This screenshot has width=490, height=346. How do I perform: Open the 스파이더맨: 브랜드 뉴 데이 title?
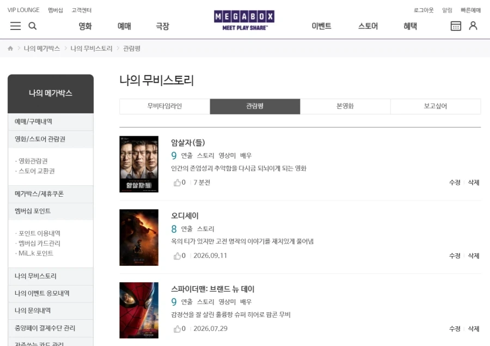tap(212, 289)
